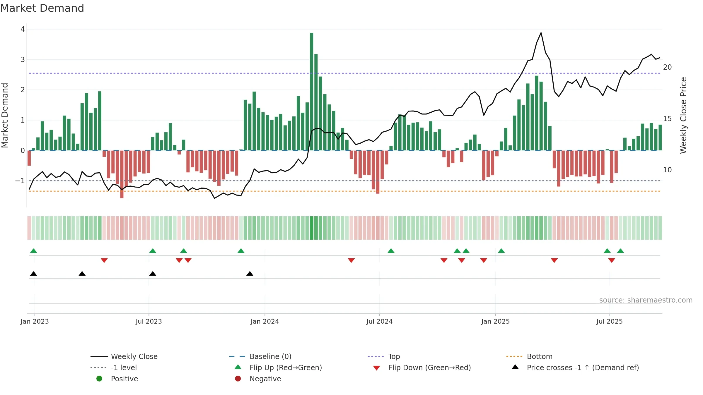Select the red flip-down marker near May 2024
Image resolution: width=703 pixels, height=395 pixels.
tap(351, 260)
